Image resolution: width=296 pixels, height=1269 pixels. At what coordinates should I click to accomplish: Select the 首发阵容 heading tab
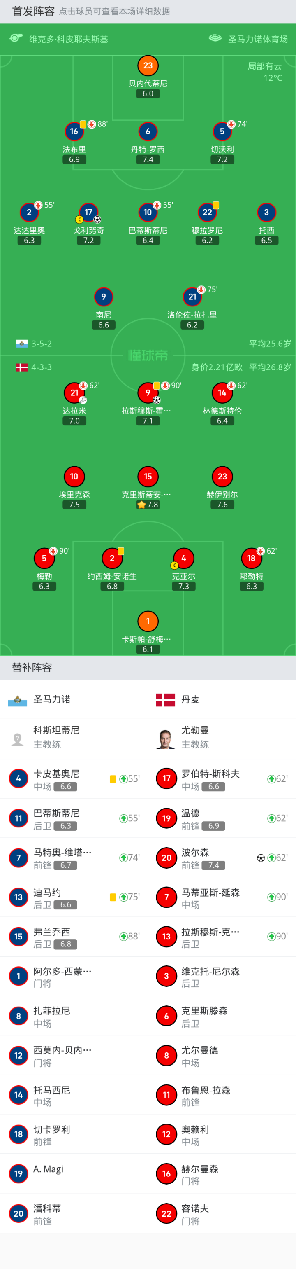[33, 12]
